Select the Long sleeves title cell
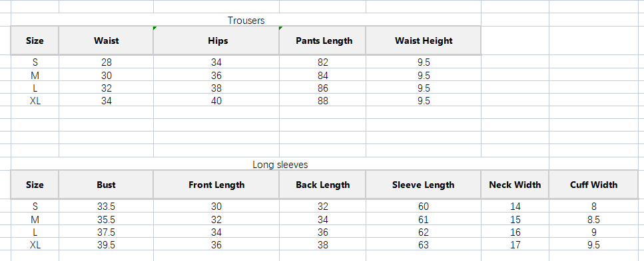Image resolution: width=644 pixels, height=261 pixels. (x=280, y=164)
